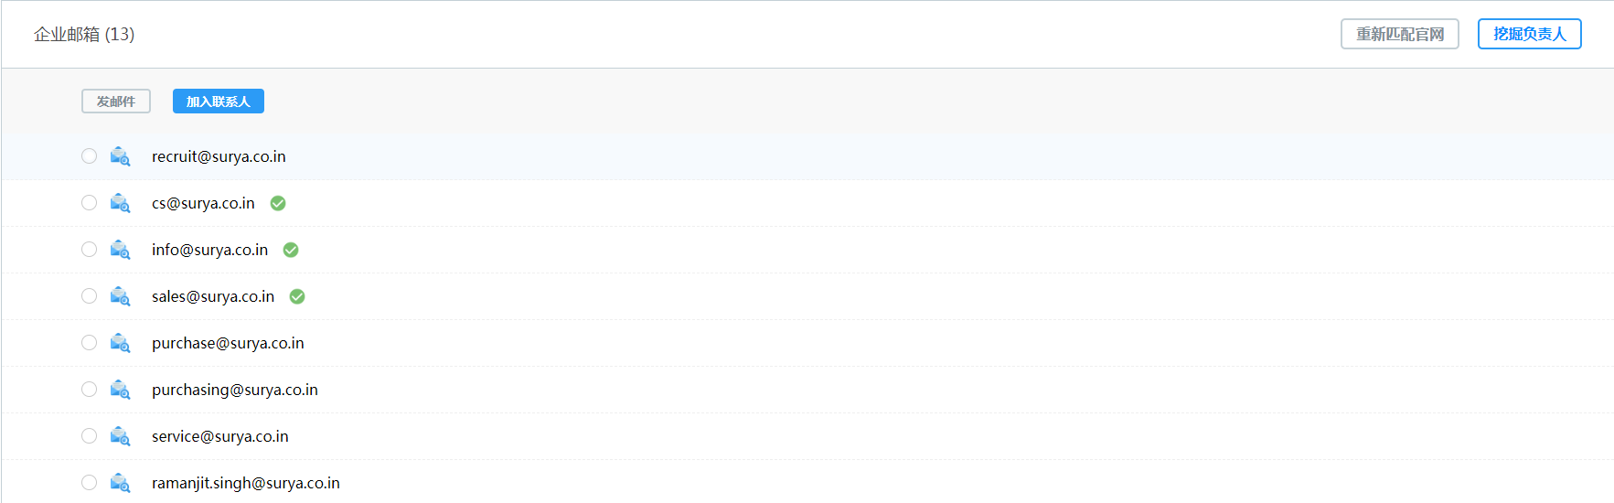This screenshot has height=503, width=1614.
Task: Click the 发邮件 send mail button
Action: [x=116, y=102]
